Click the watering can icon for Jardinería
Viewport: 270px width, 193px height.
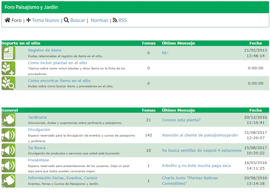(x=8, y=120)
